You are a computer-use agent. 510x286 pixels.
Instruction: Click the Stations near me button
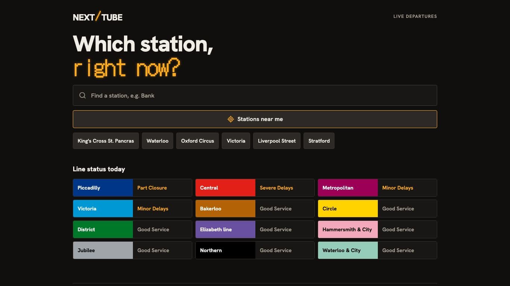(x=255, y=119)
